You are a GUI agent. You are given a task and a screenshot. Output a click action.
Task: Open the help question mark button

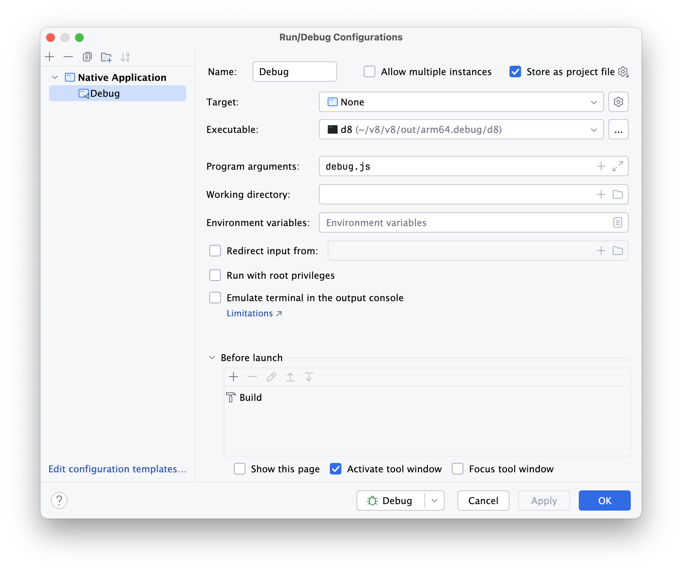(x=59, y=500)
